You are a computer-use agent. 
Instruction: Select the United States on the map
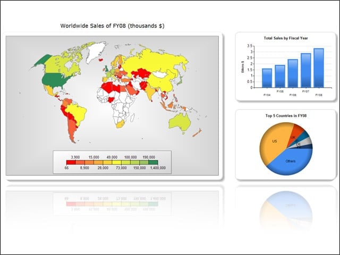(x=54, y=80)
